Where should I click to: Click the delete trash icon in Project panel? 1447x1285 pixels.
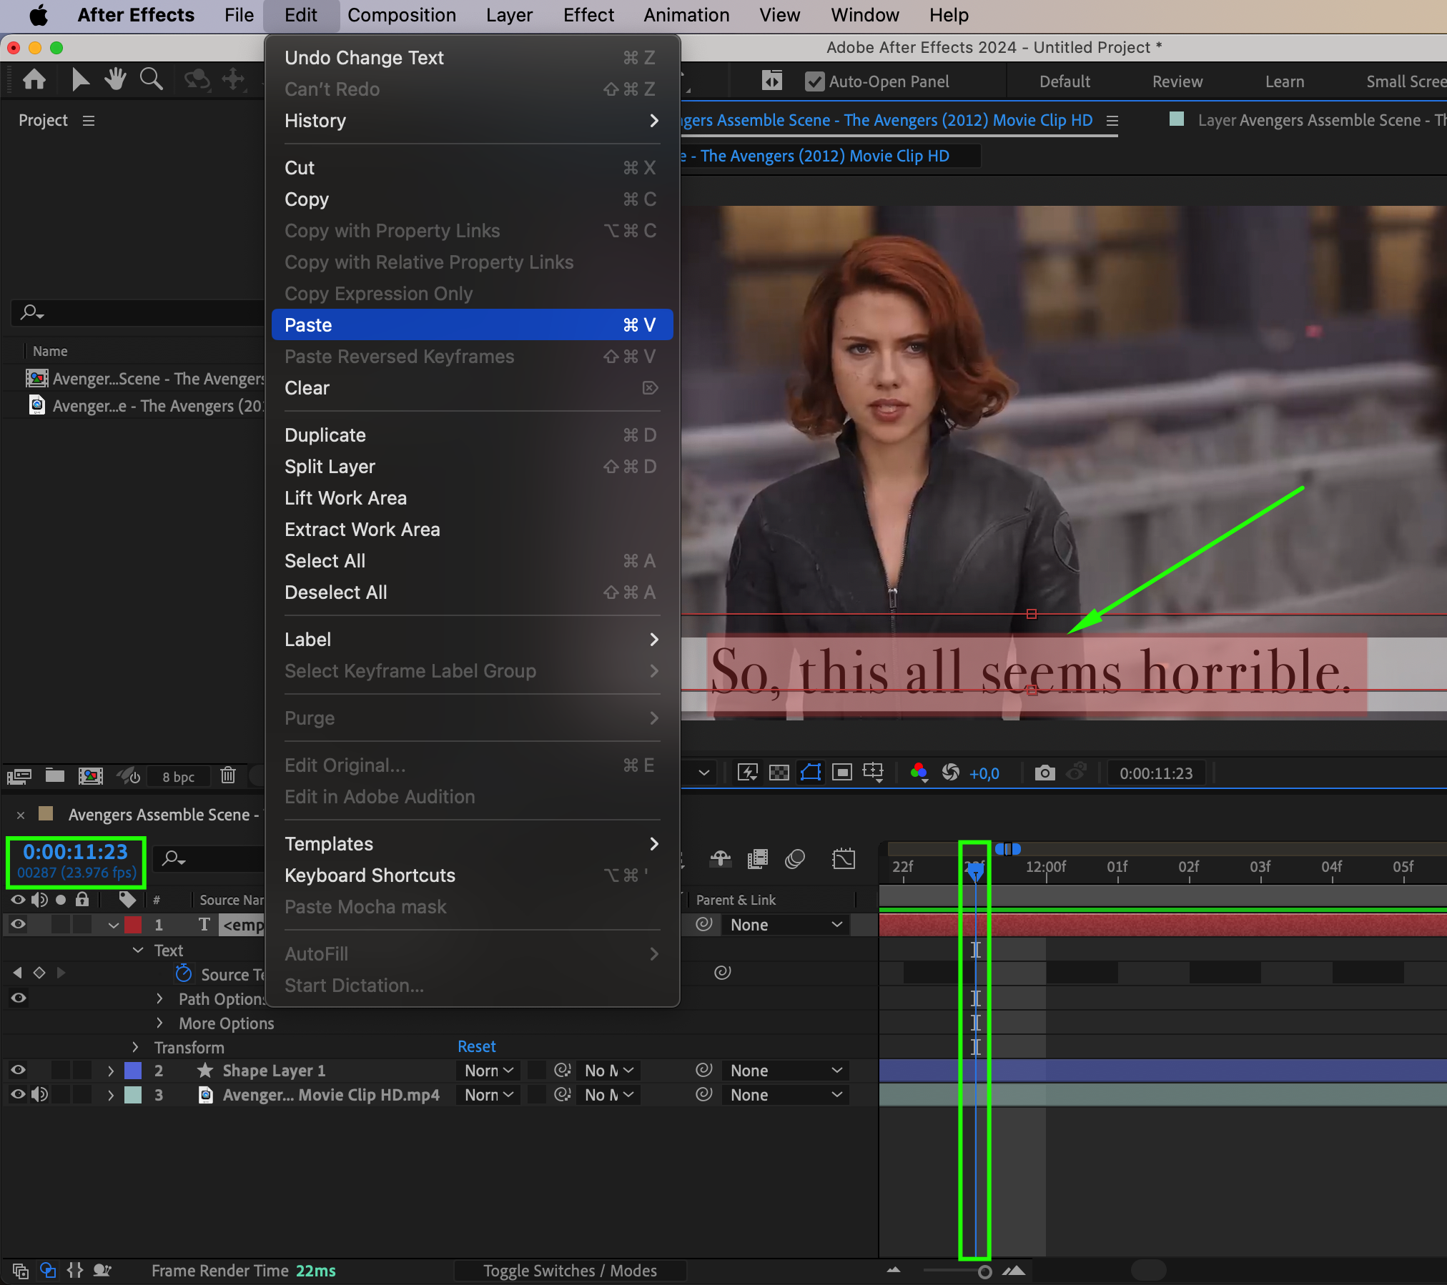point(228,775)
